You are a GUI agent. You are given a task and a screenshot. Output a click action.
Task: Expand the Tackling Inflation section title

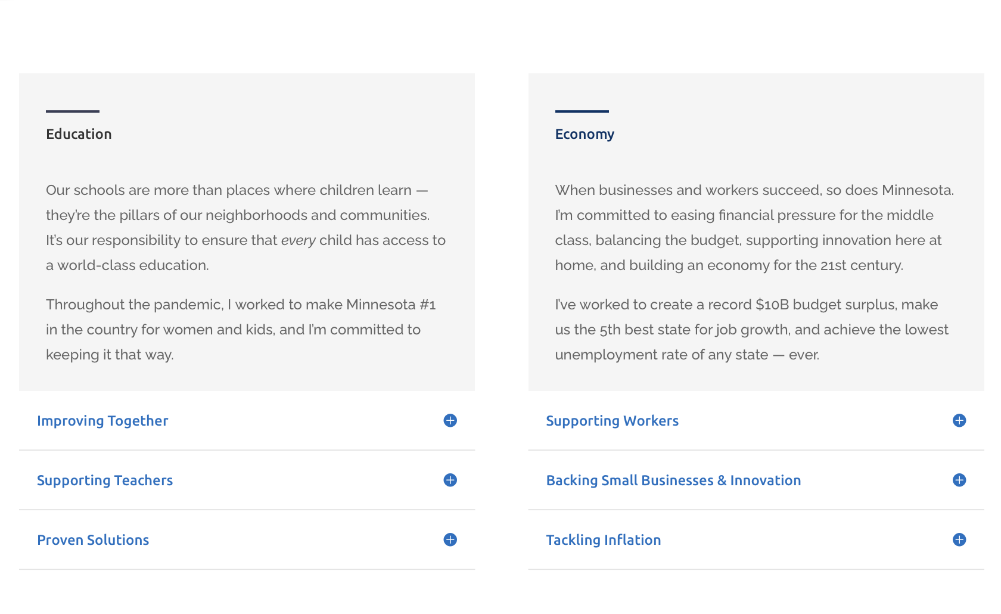(603, 540)
